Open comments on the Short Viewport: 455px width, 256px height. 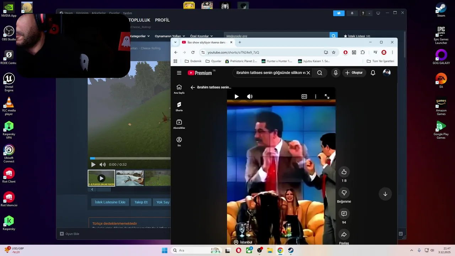(x=344, y=214)
